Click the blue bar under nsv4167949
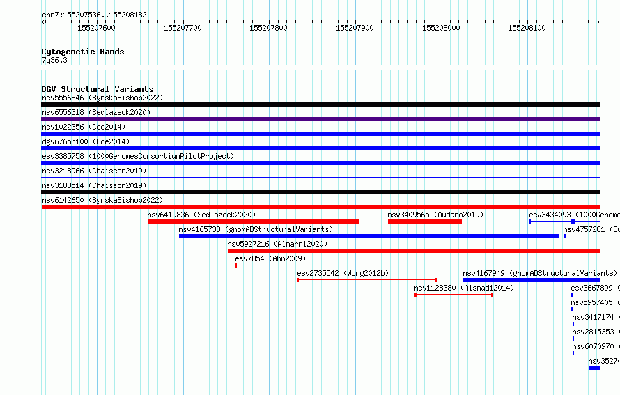Viewport: 620px width, 395px height. 532,280
